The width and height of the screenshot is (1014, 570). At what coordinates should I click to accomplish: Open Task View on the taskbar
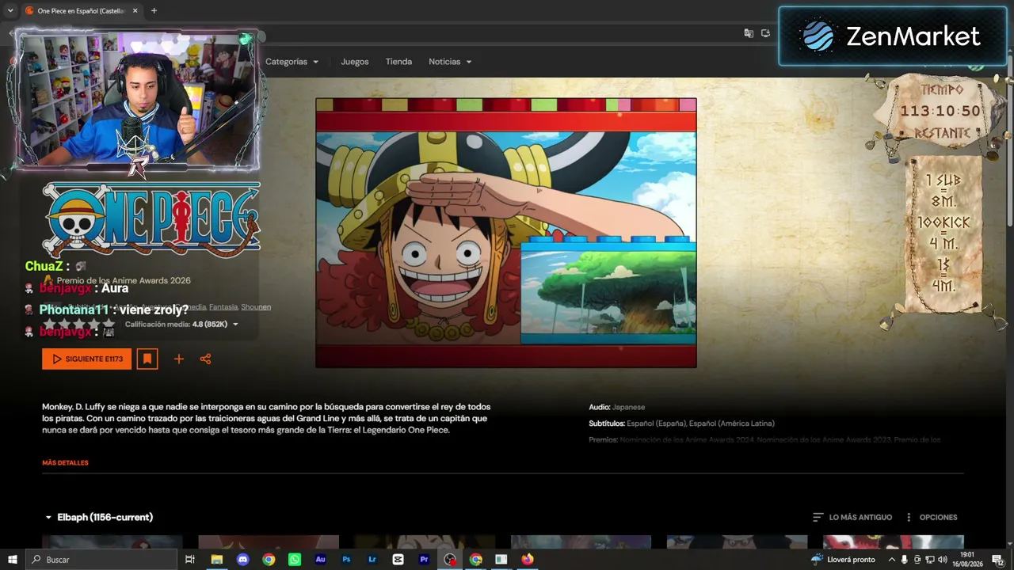(x=190, y=560)
